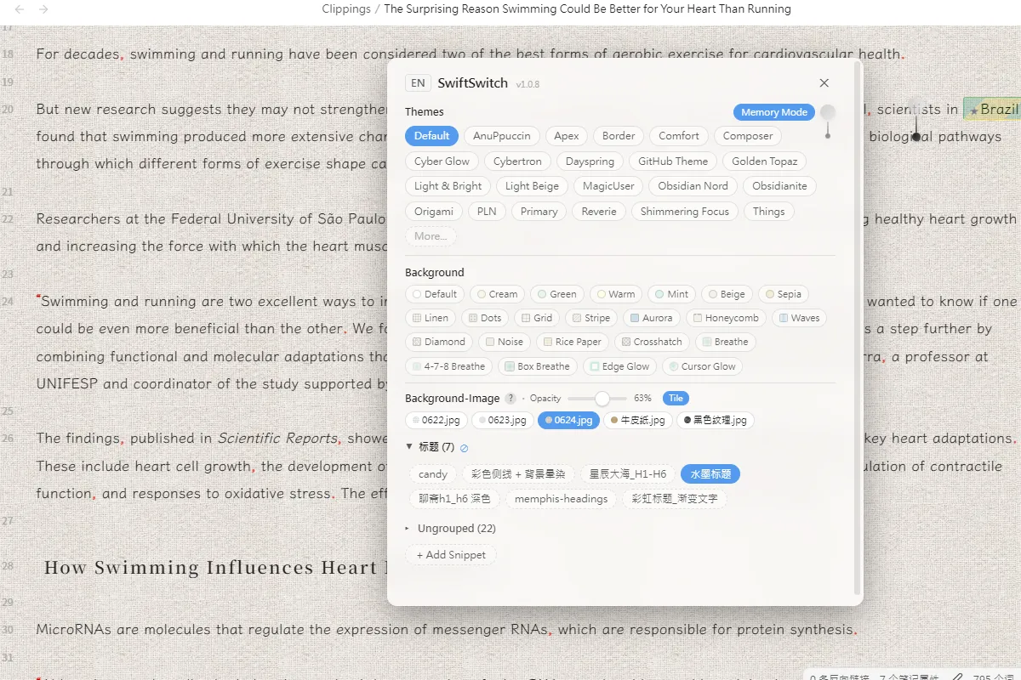Screen dimensions: 1021x680
Task: Toggle the Tile image mode
Action: (676, 398)
